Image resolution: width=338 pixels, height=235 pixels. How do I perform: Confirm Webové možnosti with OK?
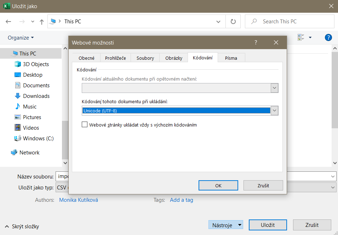218,186
